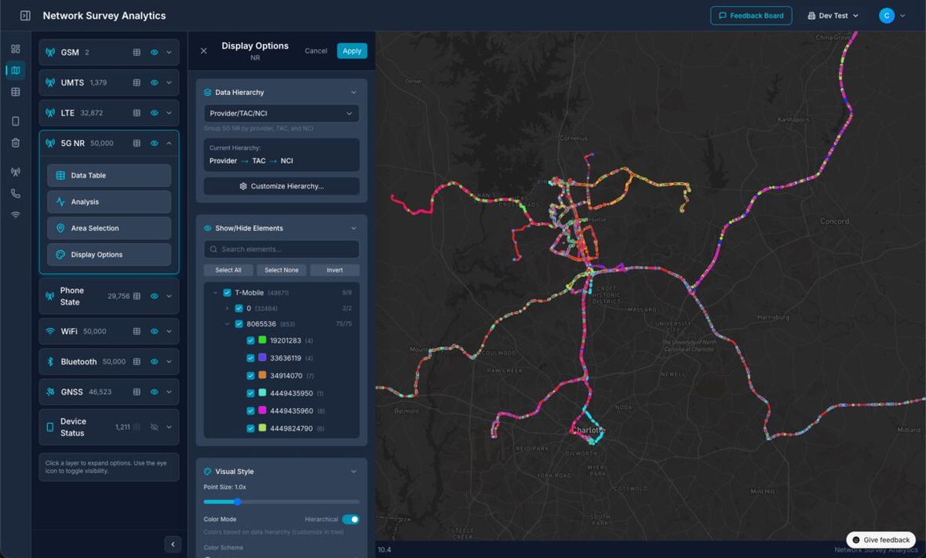Click the Device Status layer icon
This screenshot has width=926, height=558.
click(50, 427)
